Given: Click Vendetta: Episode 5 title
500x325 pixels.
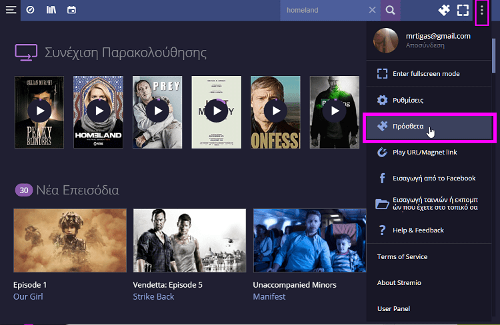Looking at the screenshot, I should click(x=168, y=285).
